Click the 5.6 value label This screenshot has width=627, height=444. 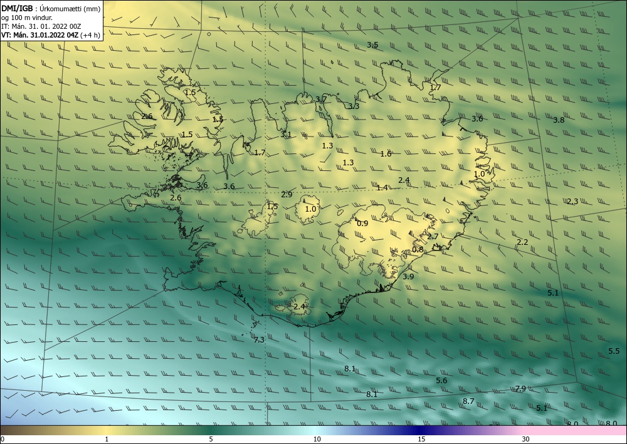[x=441, y=381]
